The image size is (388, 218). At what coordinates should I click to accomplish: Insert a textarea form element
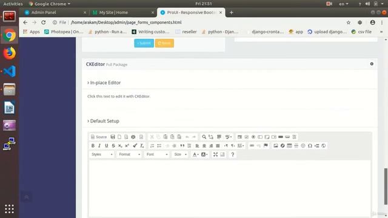(267, 137)
